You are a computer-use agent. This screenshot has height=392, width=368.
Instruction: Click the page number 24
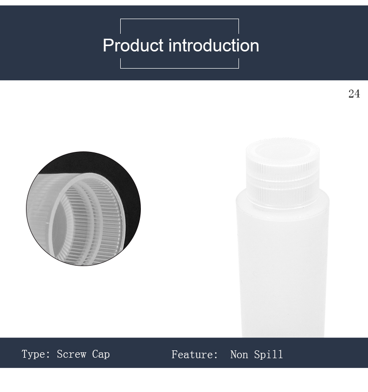354,94
